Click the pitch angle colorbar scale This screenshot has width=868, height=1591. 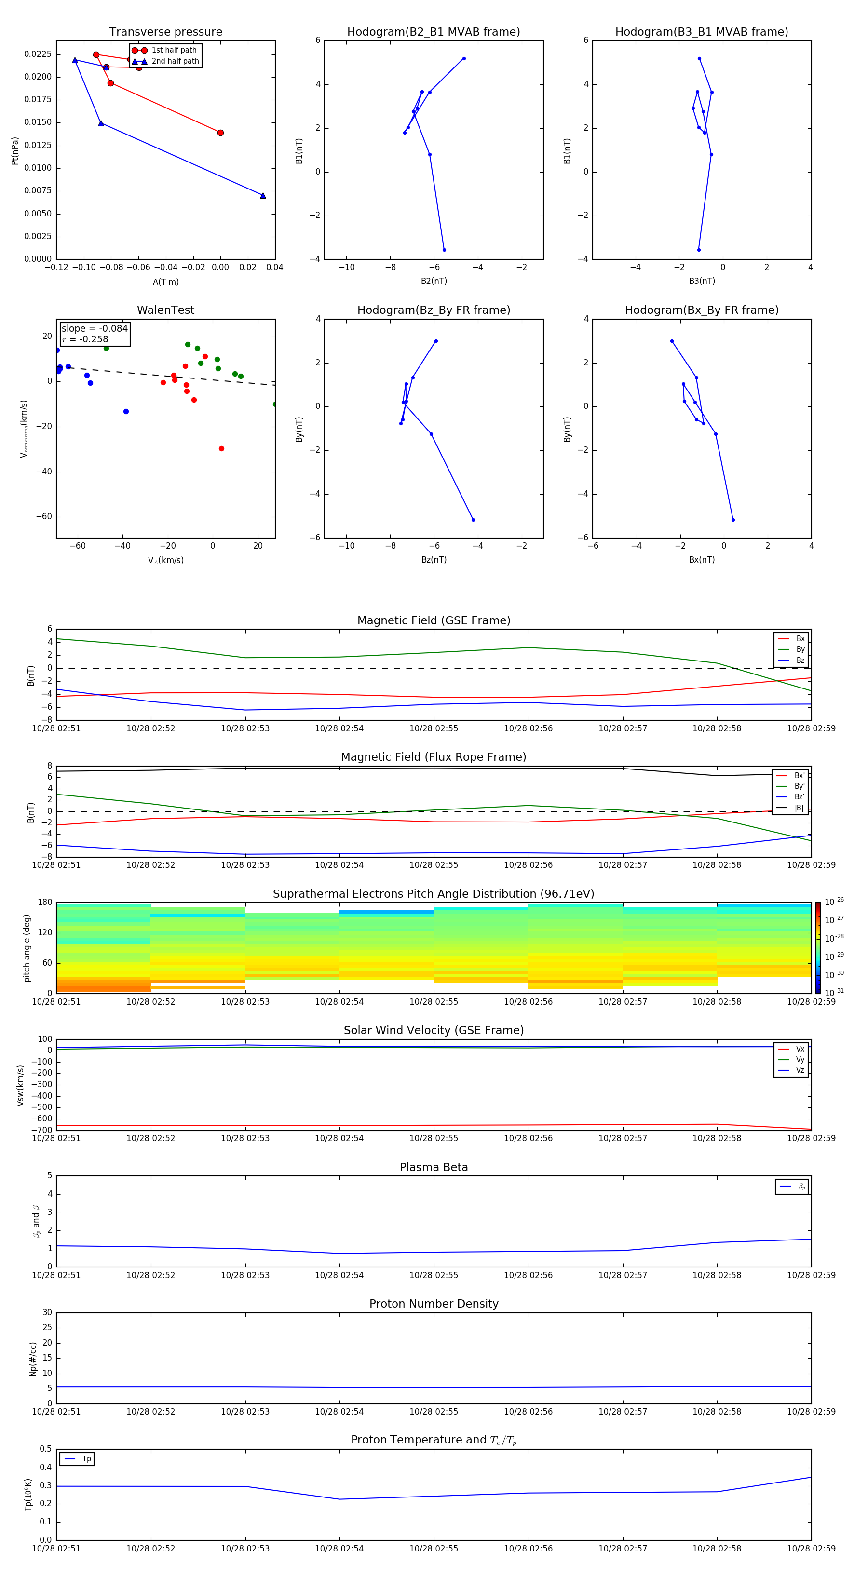click(818, 947)
